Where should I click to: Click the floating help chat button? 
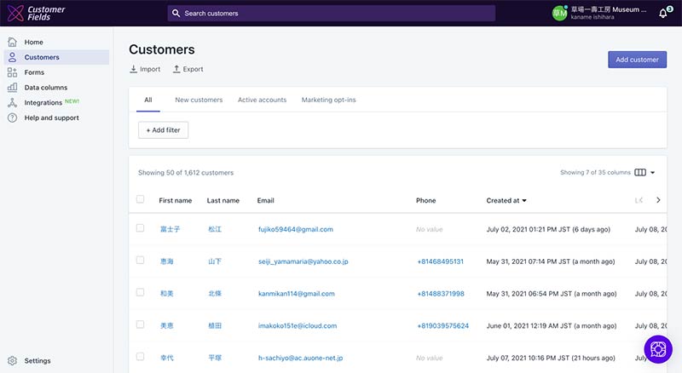pos(658,349)
